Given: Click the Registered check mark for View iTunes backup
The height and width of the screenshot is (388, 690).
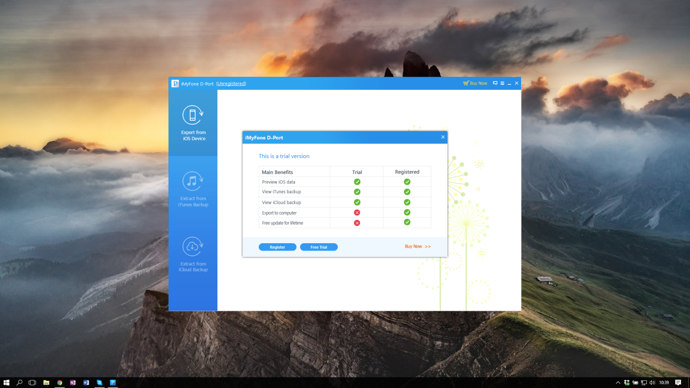Looking at the screenshot, I should point(407,192).
